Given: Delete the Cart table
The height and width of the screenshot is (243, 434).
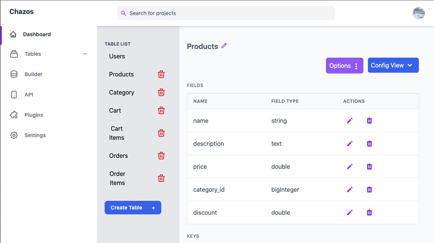Looking at the screenshot, I should [x=161, y=110].
